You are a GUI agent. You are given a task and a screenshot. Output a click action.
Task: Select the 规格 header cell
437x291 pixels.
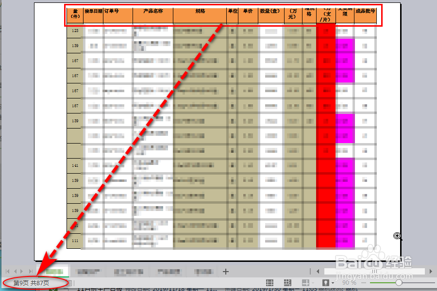200,16
